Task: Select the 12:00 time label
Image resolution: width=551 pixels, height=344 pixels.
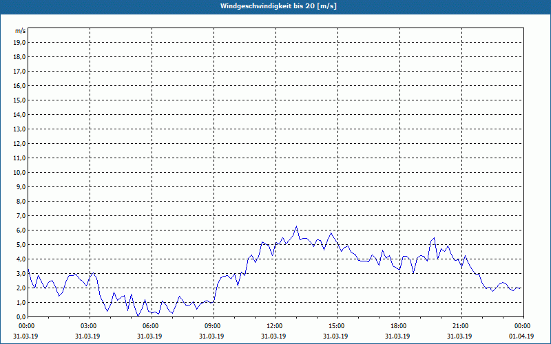Action: [275, 326]
